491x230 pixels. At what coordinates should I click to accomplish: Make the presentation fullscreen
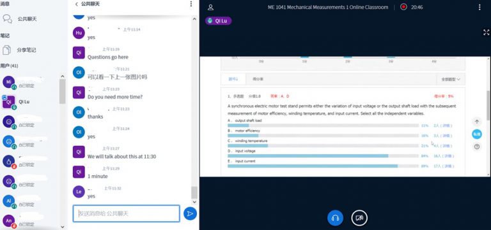click(486, 32)
